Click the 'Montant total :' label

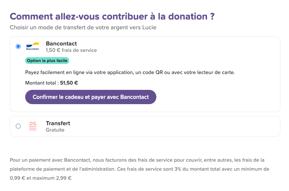[42, 83]
